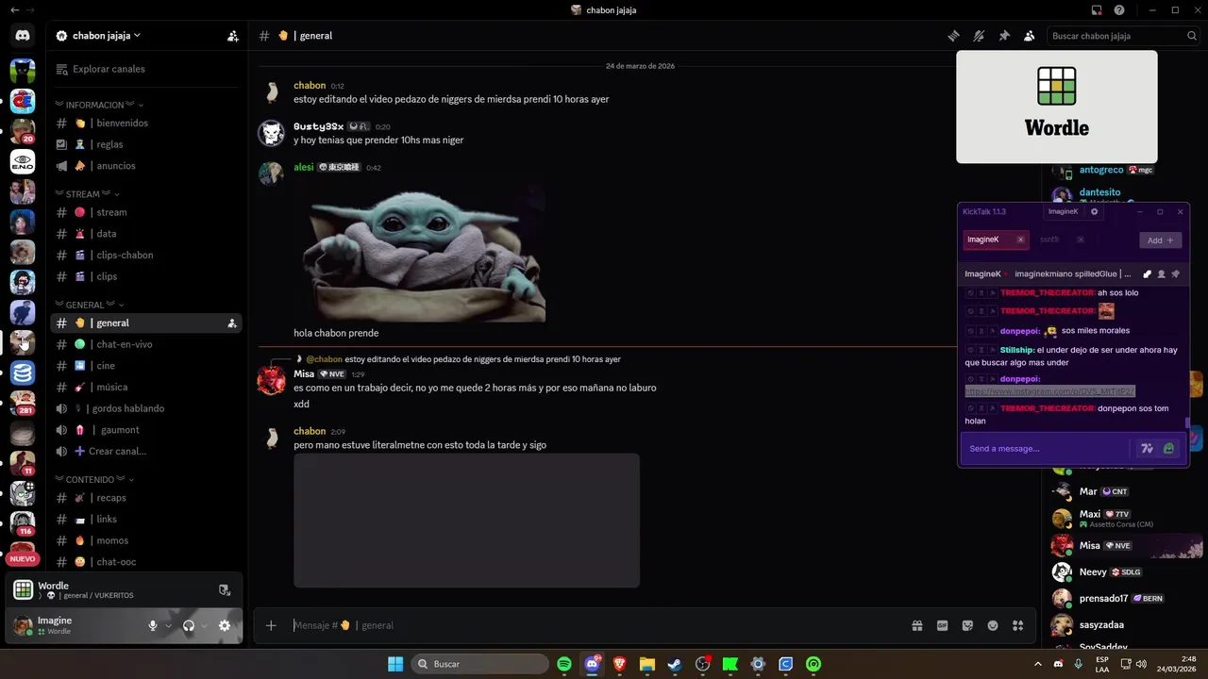
Task: Click invite people icon beside server name
Action: (232, 36)
